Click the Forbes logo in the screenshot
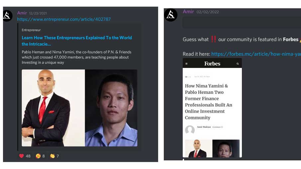The height and width of the screenshot is (169, 301). [x=212, y=64]
